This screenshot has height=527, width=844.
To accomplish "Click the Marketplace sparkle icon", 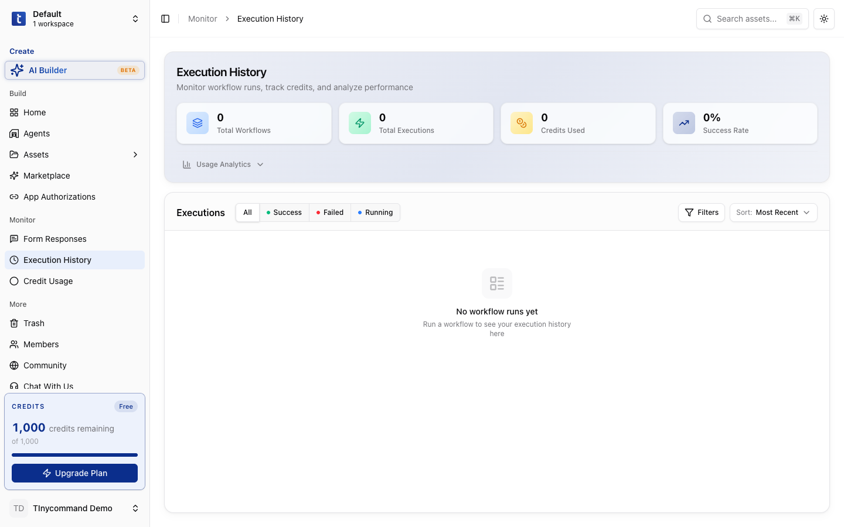I will pyautogui.click(x=14, y=176).
